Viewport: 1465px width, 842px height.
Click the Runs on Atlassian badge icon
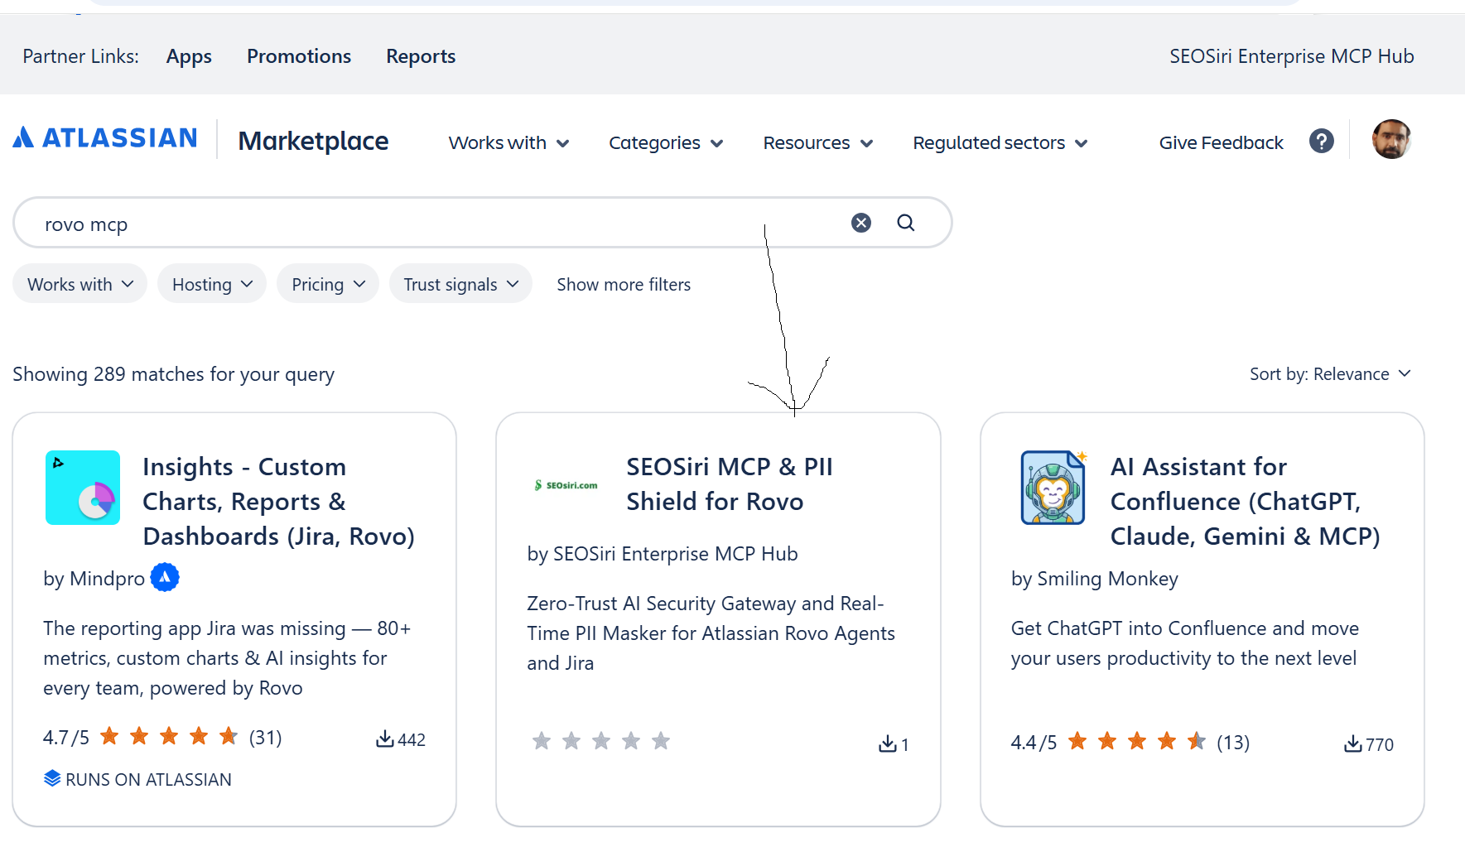pyautogui.click(x=52, y=778)
